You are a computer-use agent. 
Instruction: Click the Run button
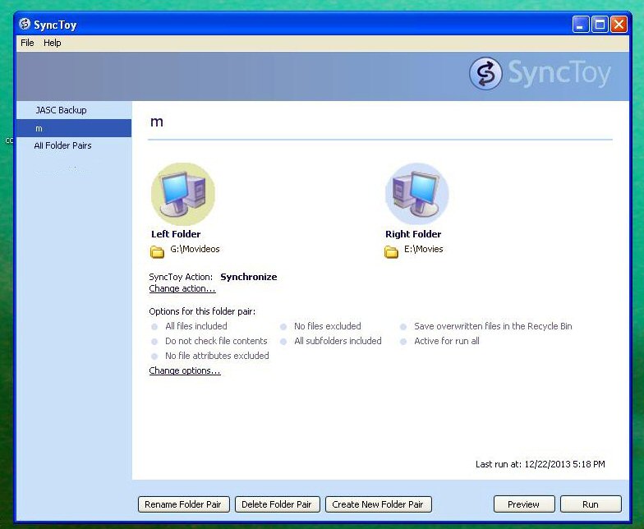click(591, 504)
